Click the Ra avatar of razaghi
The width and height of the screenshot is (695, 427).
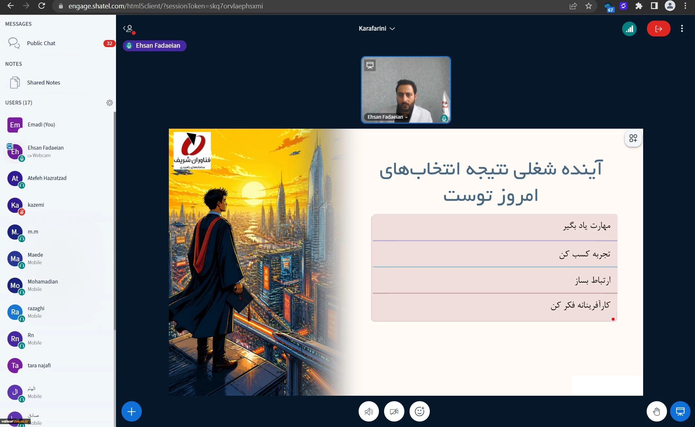(x=15, y=312)
